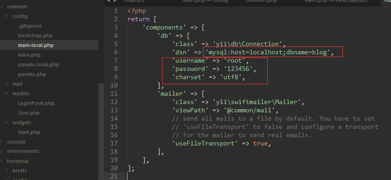Switch to the common.php tab
This screenshot has height=180, width=391.
click(261, 1)
